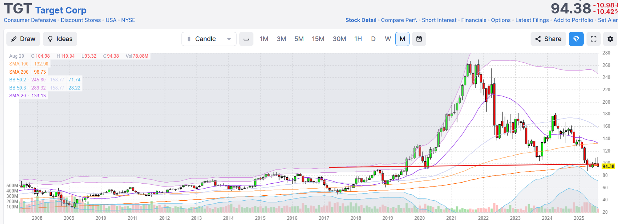Click the SMA 200 indicator label
Screen dimensions: 618x224
click(19, 72)
